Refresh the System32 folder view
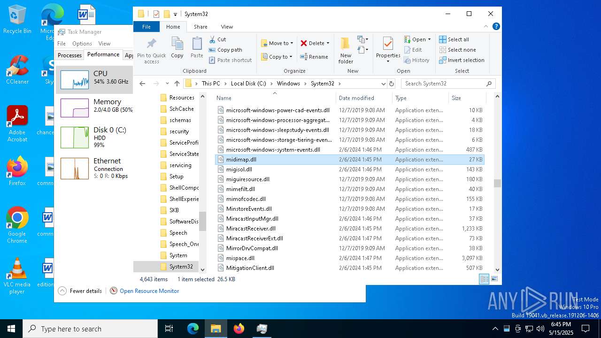Screen dimensions: 601x338 pyautogui.click(x=392, y=84)
